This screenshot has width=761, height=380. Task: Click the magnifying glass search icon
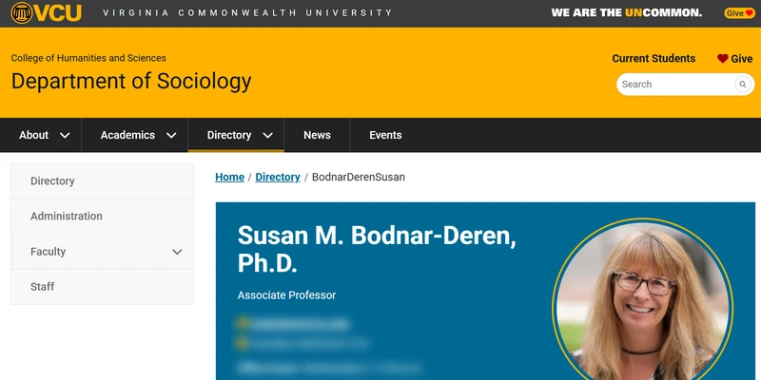click(x=742, y=85)
